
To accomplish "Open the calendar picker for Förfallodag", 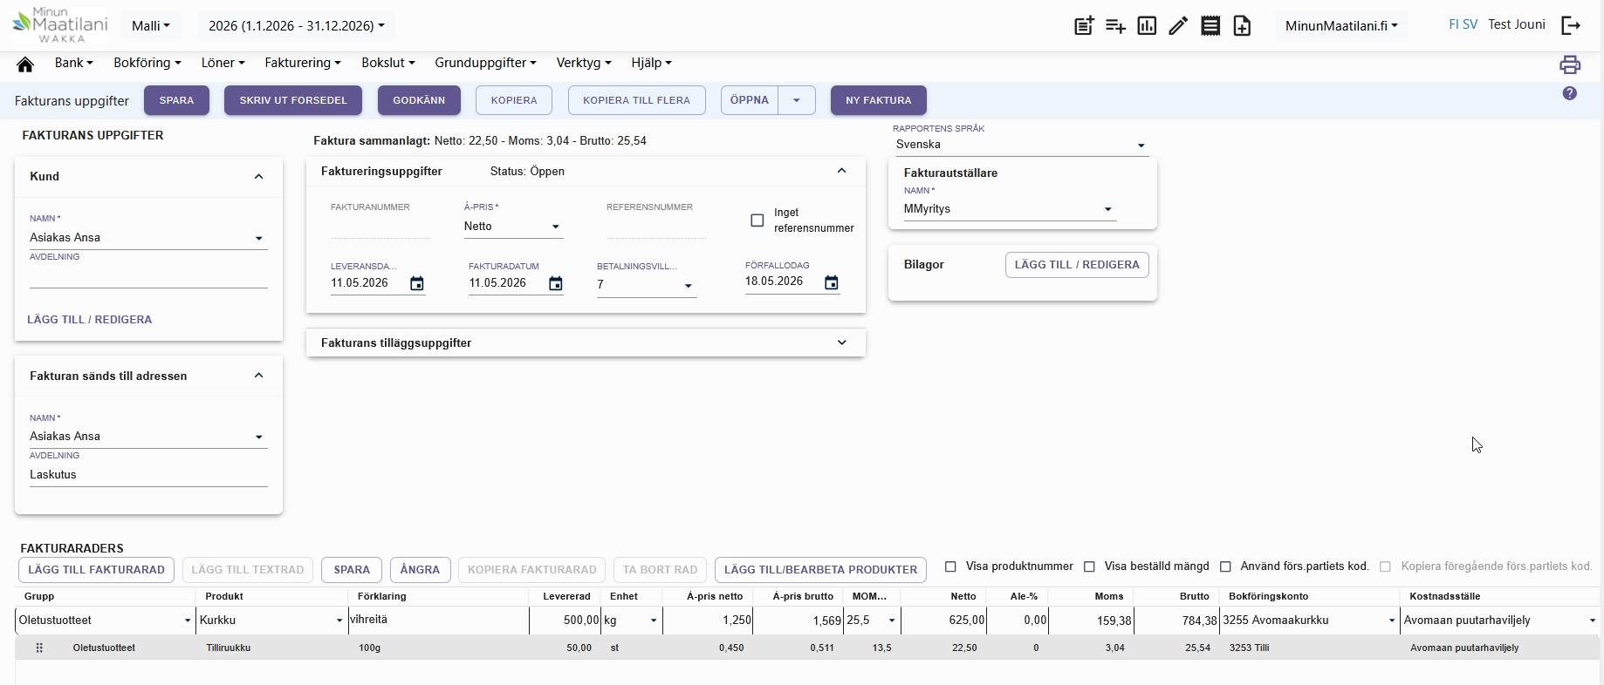I will point(832,282).
